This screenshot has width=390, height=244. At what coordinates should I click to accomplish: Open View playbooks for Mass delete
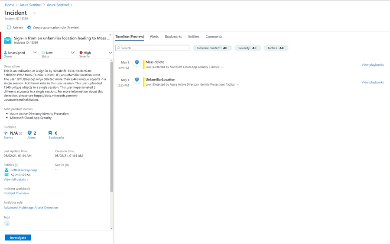[x=373, y=65]
